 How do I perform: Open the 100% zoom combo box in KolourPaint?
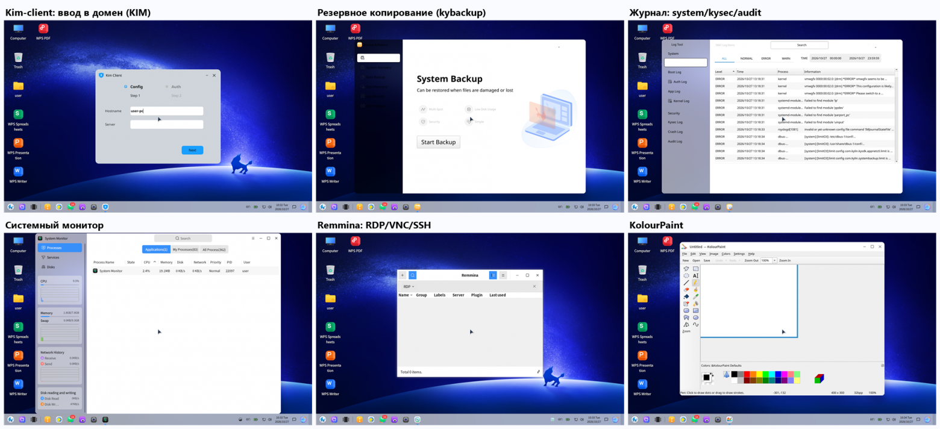769,260
